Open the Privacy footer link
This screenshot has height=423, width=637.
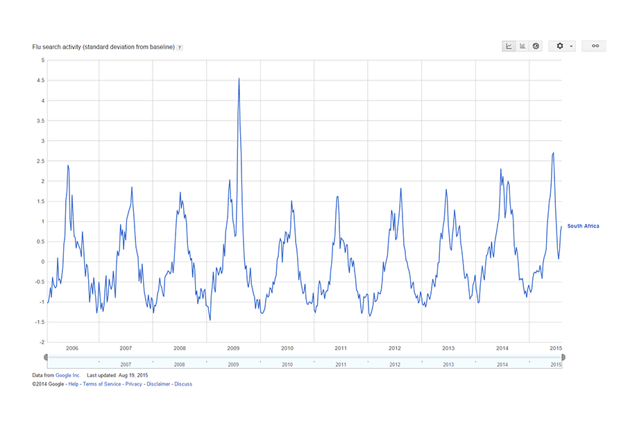134,383
